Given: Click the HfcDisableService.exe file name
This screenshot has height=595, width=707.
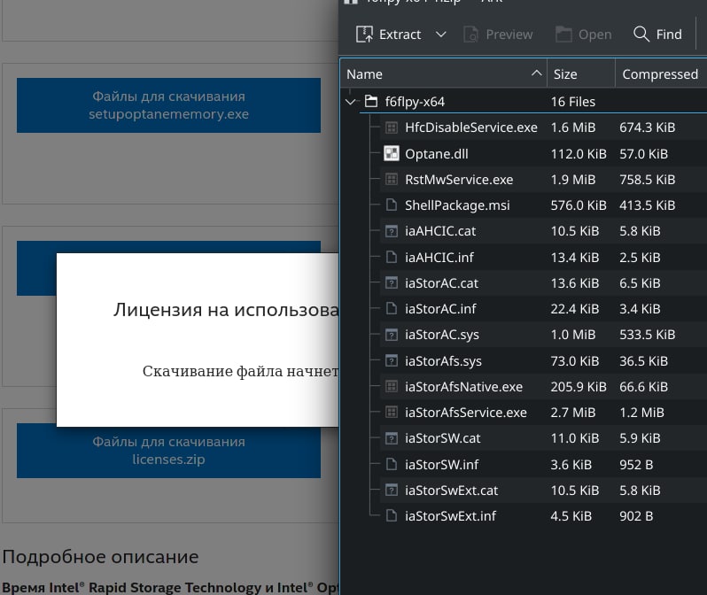Looking at the screenshot, I should 471,127.
